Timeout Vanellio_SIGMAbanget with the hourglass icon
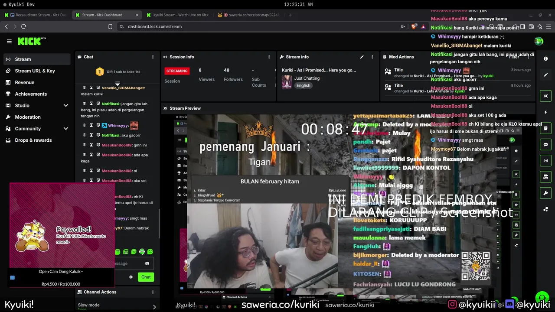Viewport: 555px width, 312px height. coord(91,88)
